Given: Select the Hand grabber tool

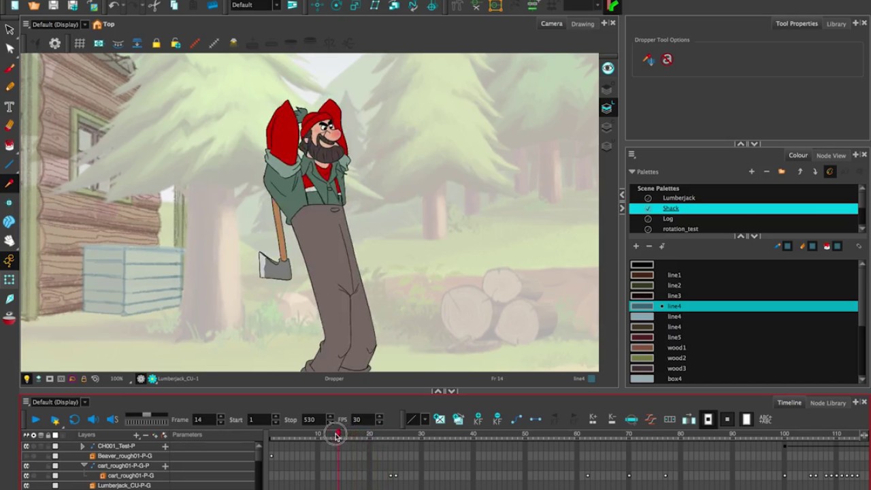Looking at the screenshot, I should 10,241.
